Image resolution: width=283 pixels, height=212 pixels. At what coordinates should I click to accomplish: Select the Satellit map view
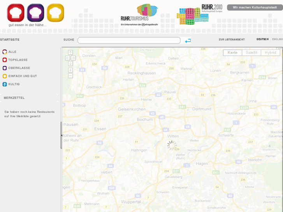(x=251, y=53)
